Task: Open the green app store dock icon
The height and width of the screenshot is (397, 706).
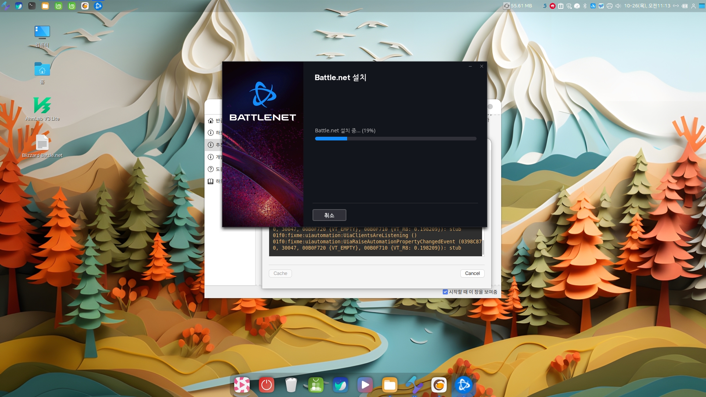Action: coord(316,385)
